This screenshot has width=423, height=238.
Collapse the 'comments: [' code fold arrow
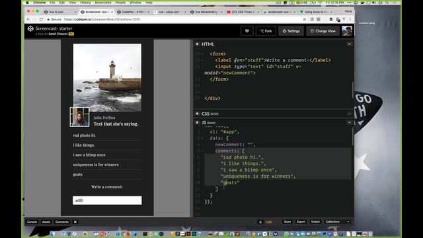coord(202,151)
